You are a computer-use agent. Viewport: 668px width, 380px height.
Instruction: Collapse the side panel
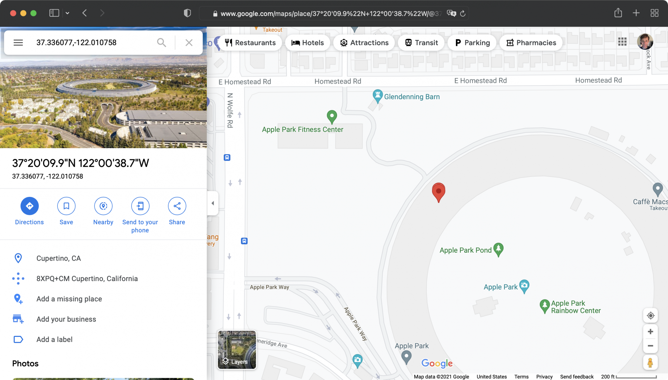coord(213,203)
